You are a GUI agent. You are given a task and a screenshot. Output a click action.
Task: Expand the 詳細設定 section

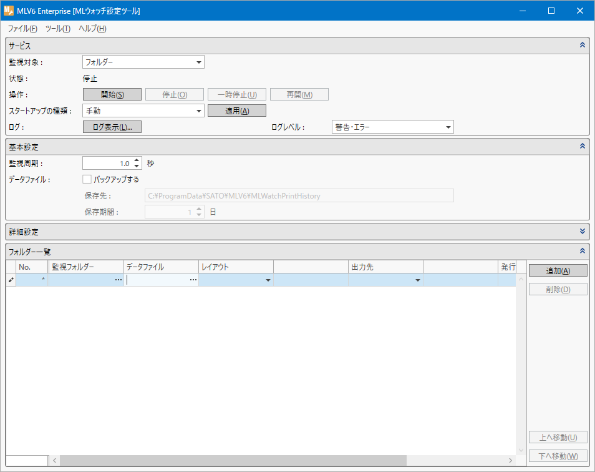pyautogui.click(x=583, y=231)
